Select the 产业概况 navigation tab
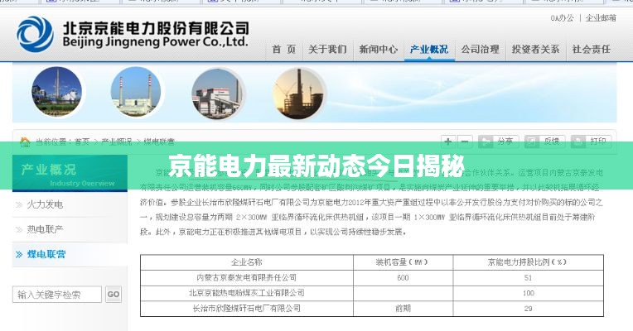Viewport: 633px width, 331px height. pyautogui.click(x=428, y=50)
